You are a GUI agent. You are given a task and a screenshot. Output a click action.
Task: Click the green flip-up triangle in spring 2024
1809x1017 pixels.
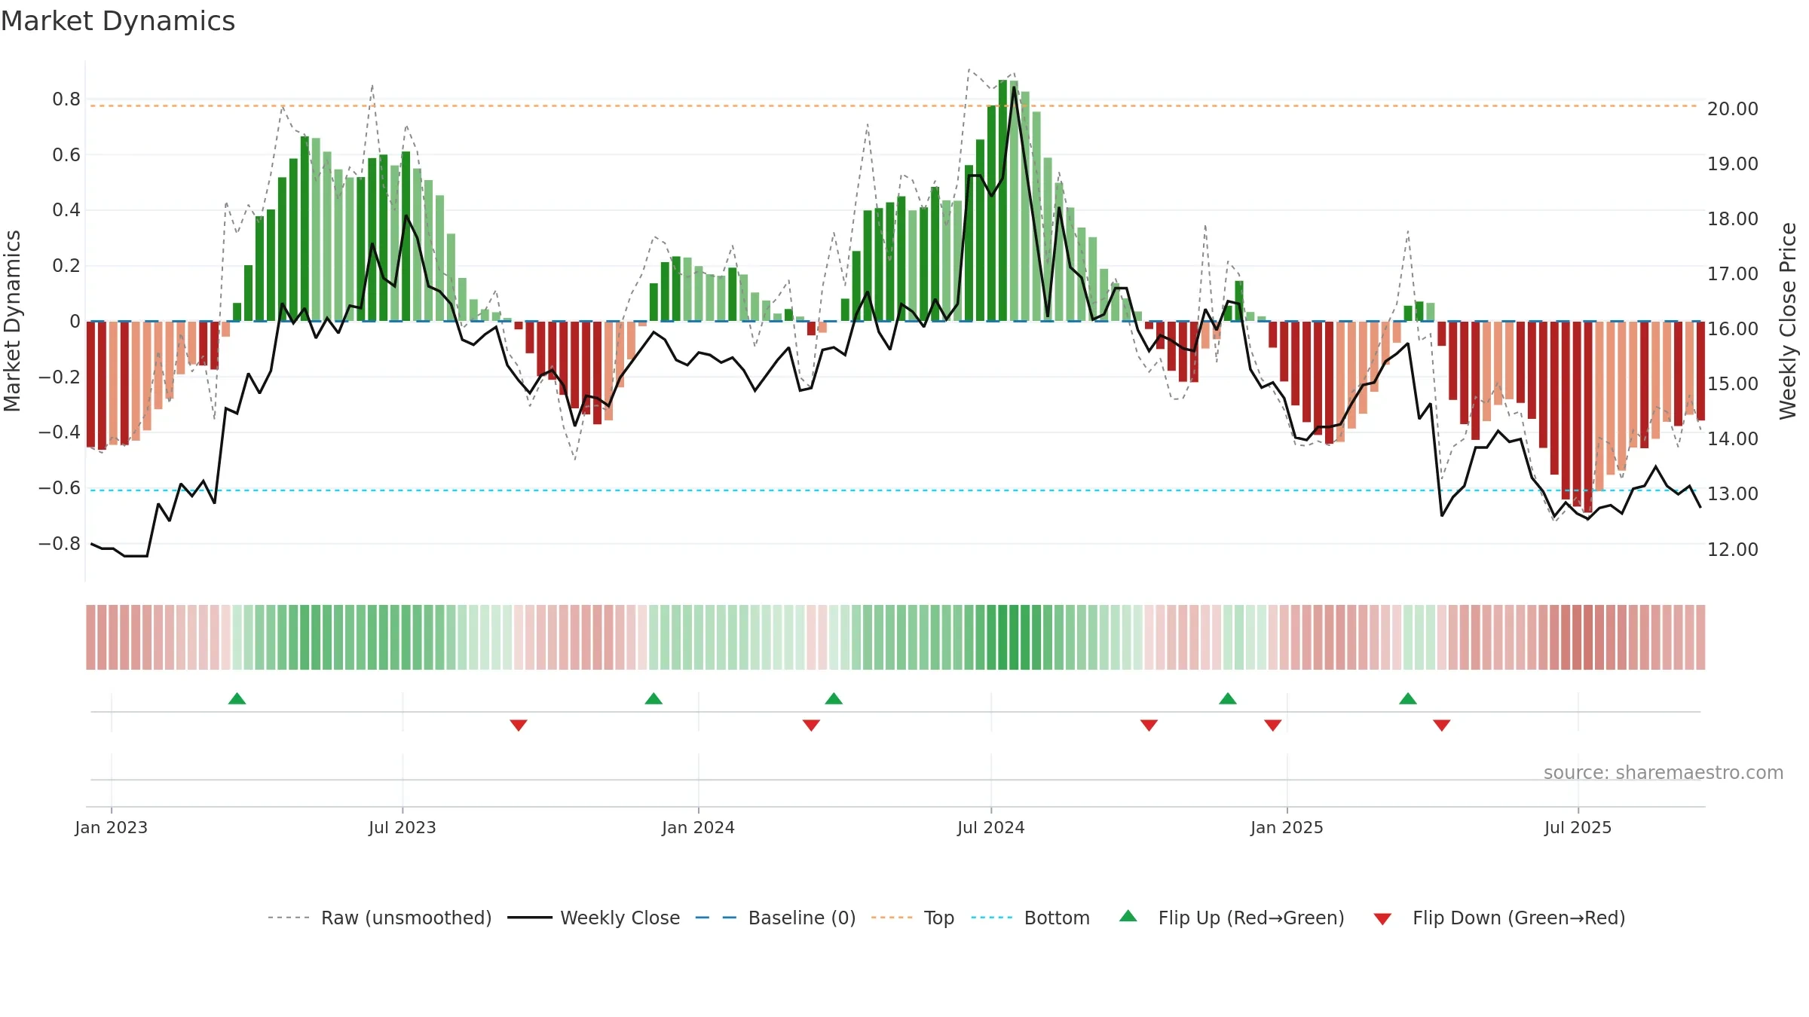tap(834, 698)
